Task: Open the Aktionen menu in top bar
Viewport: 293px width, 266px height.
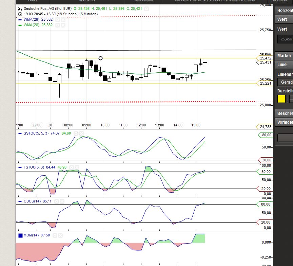Action: (x=280, y=1)
